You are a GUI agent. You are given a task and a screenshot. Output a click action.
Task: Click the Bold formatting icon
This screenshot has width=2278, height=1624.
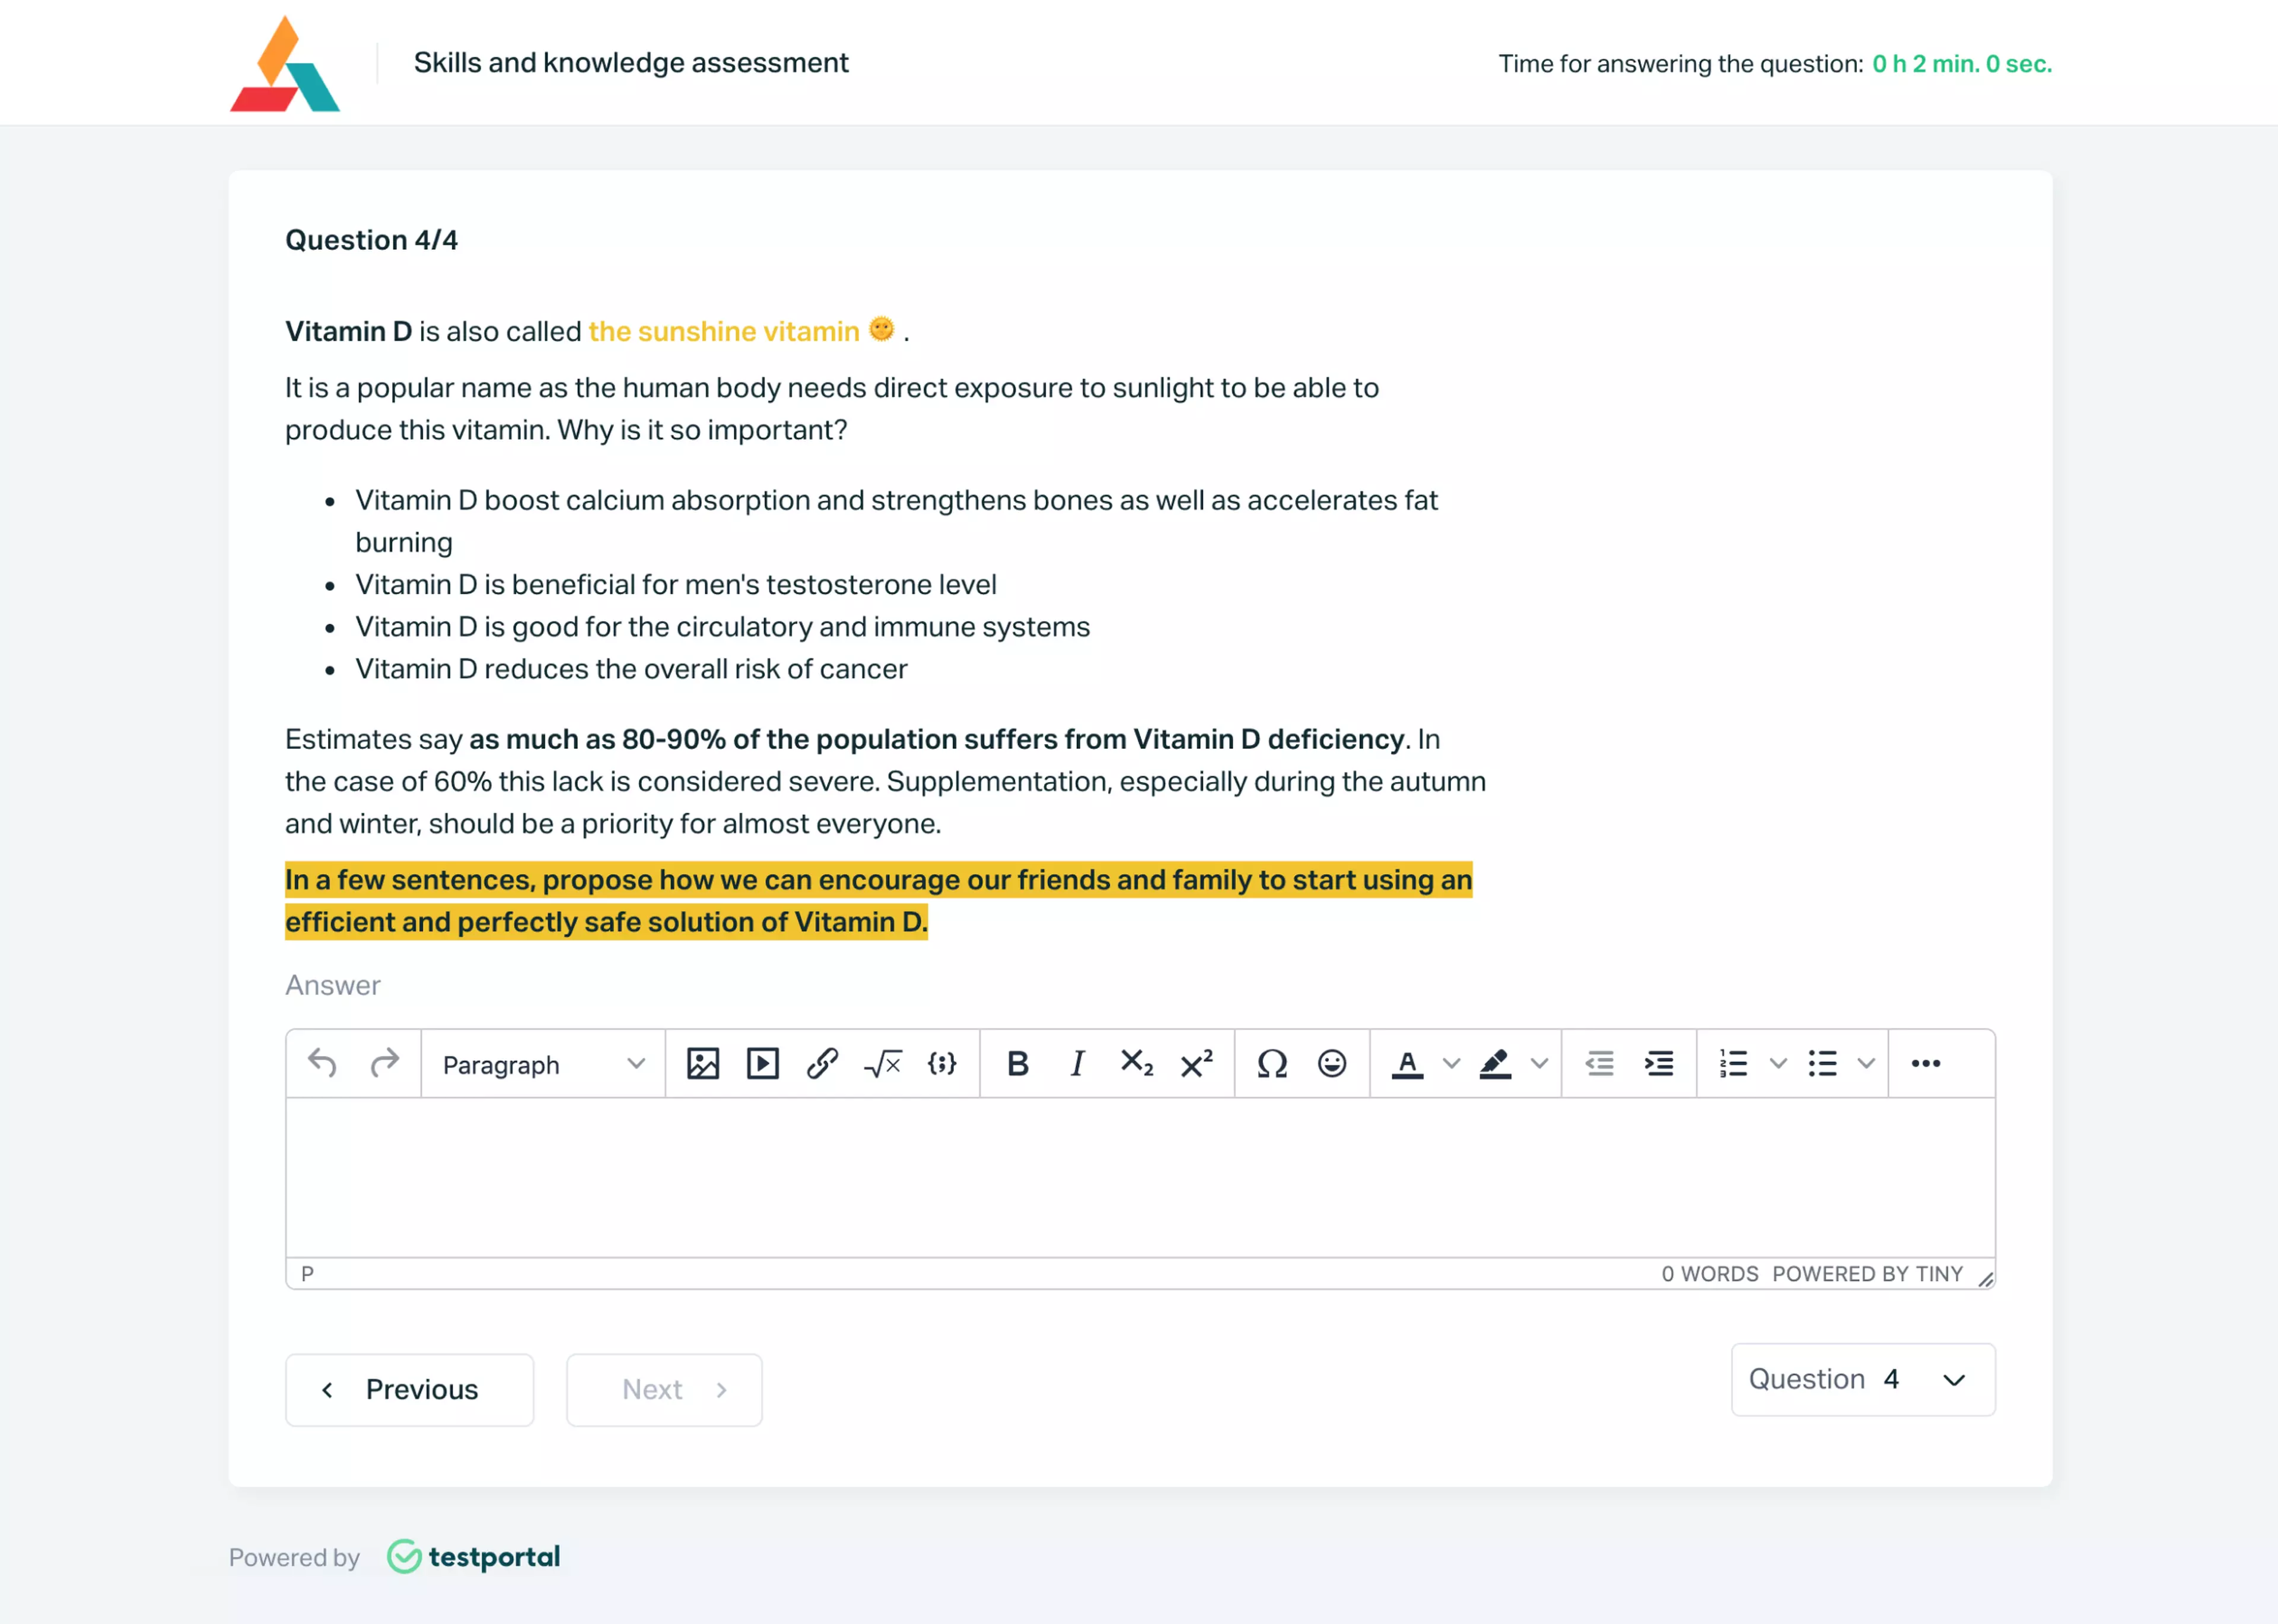click(x=1015, y=1063)
